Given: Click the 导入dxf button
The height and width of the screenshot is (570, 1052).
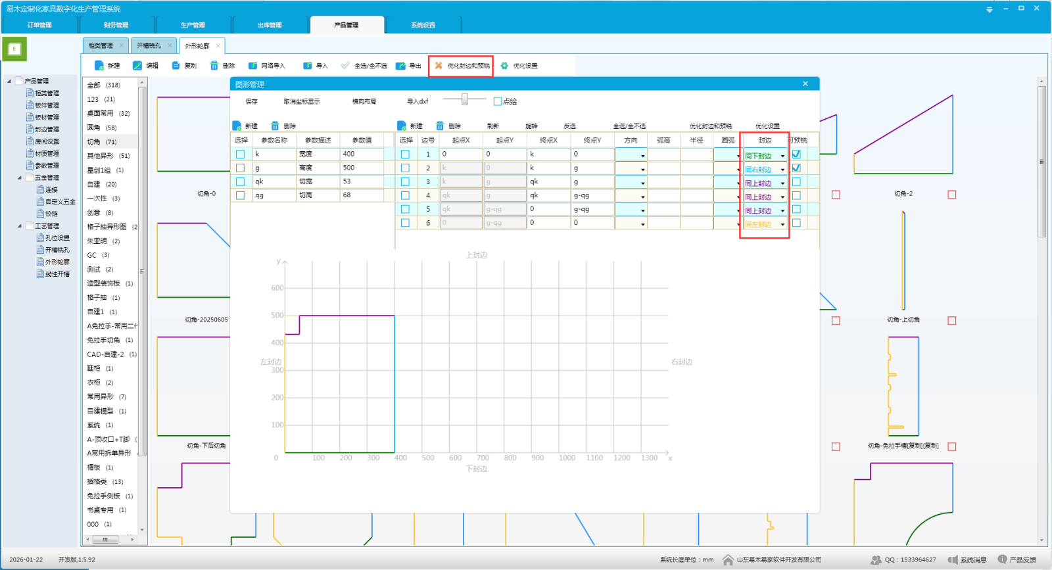Looking at the screenshot, I should pyautogui.click(x=417, y=101).
